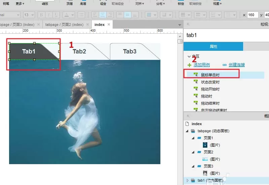
Task: Toggle center text alignment
Action: click(103, 15)
